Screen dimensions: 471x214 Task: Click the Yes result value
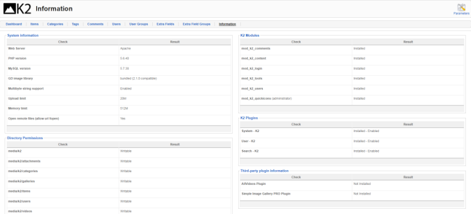(x=123, y=118)
